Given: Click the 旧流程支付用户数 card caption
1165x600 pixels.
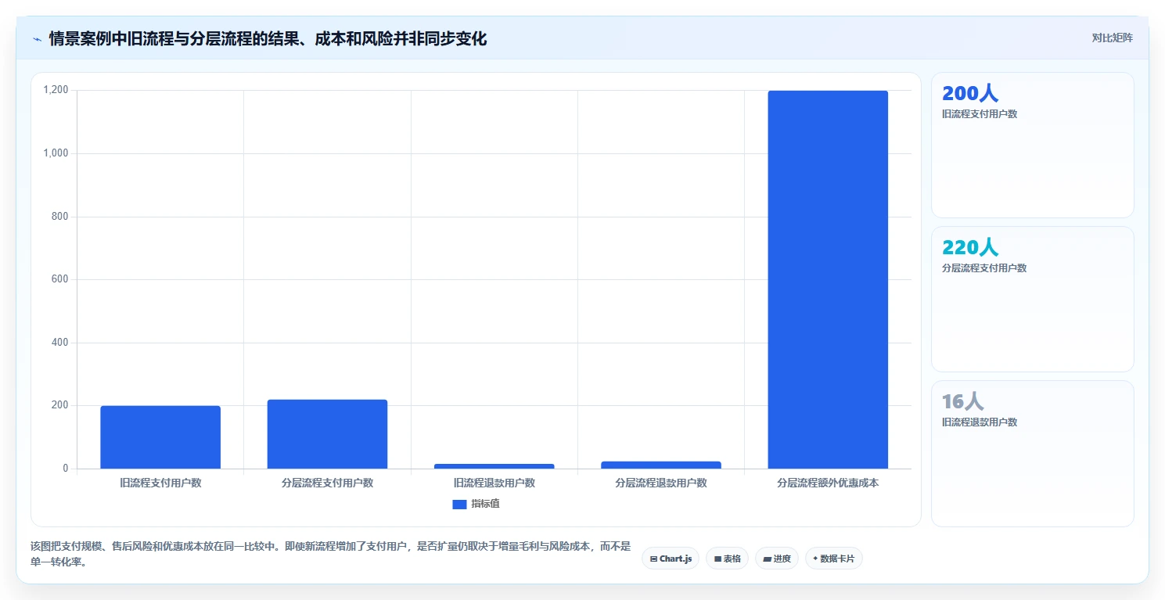Looking at the screenshot, I should tap(980, 114).
